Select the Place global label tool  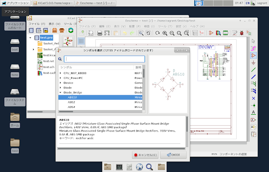pyautogui.click(x=253, y=120)
